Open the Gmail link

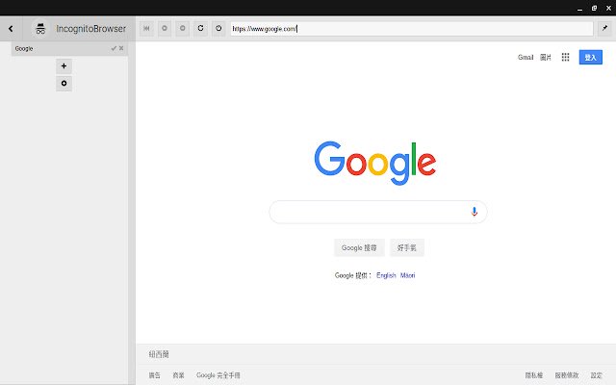526,58
